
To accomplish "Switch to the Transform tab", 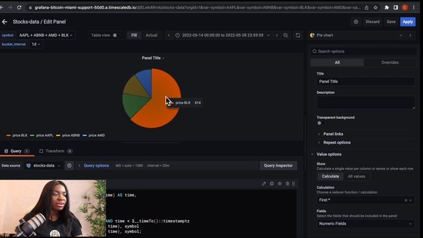I will coord(55,151).
